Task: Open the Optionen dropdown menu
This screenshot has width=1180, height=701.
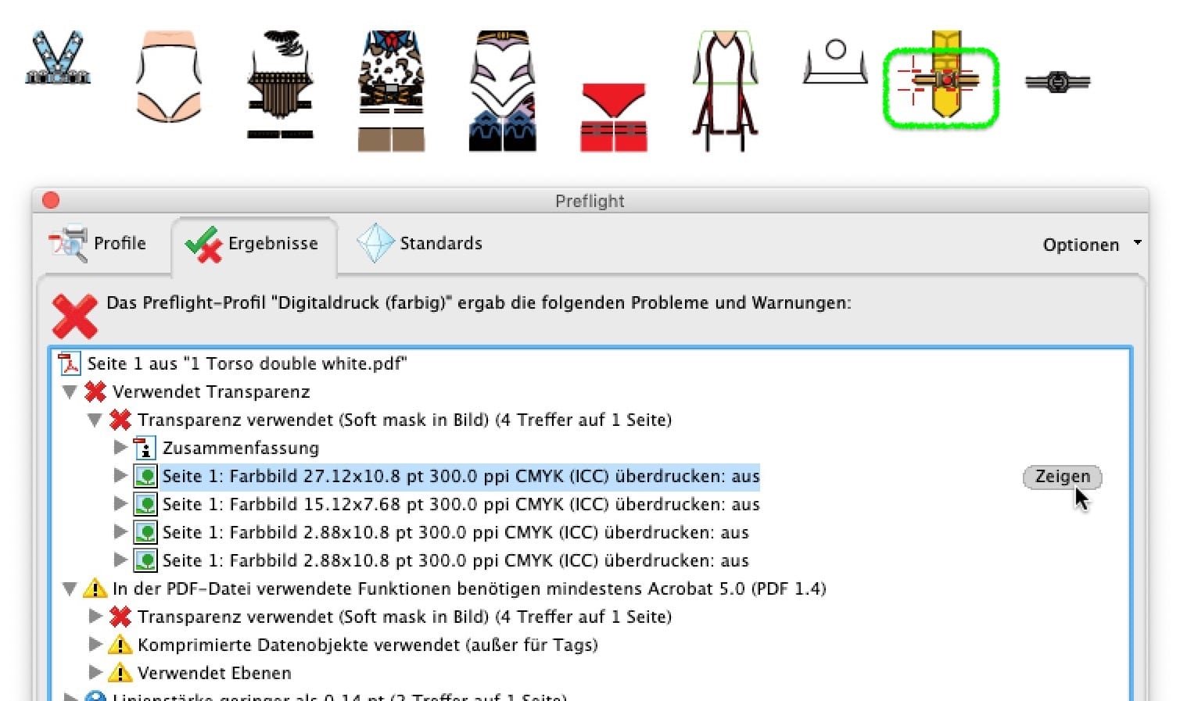Action: click(x=1092, y=245)
